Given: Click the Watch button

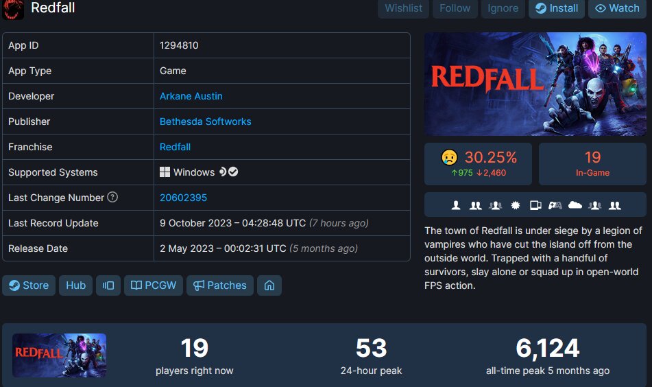Looking at the screenshot, I should pyautogui.click(x=617, y=8).
